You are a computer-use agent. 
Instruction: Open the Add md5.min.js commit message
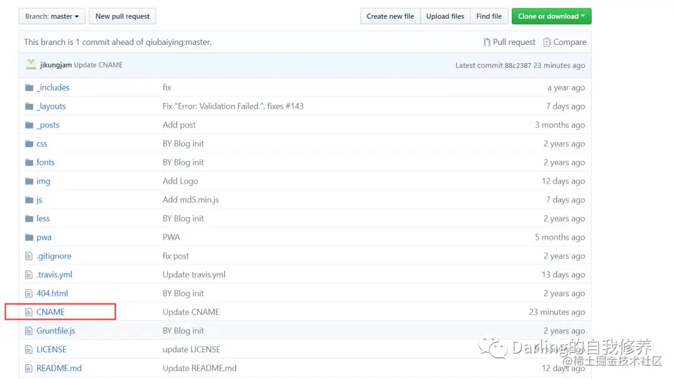coord(190,200)
